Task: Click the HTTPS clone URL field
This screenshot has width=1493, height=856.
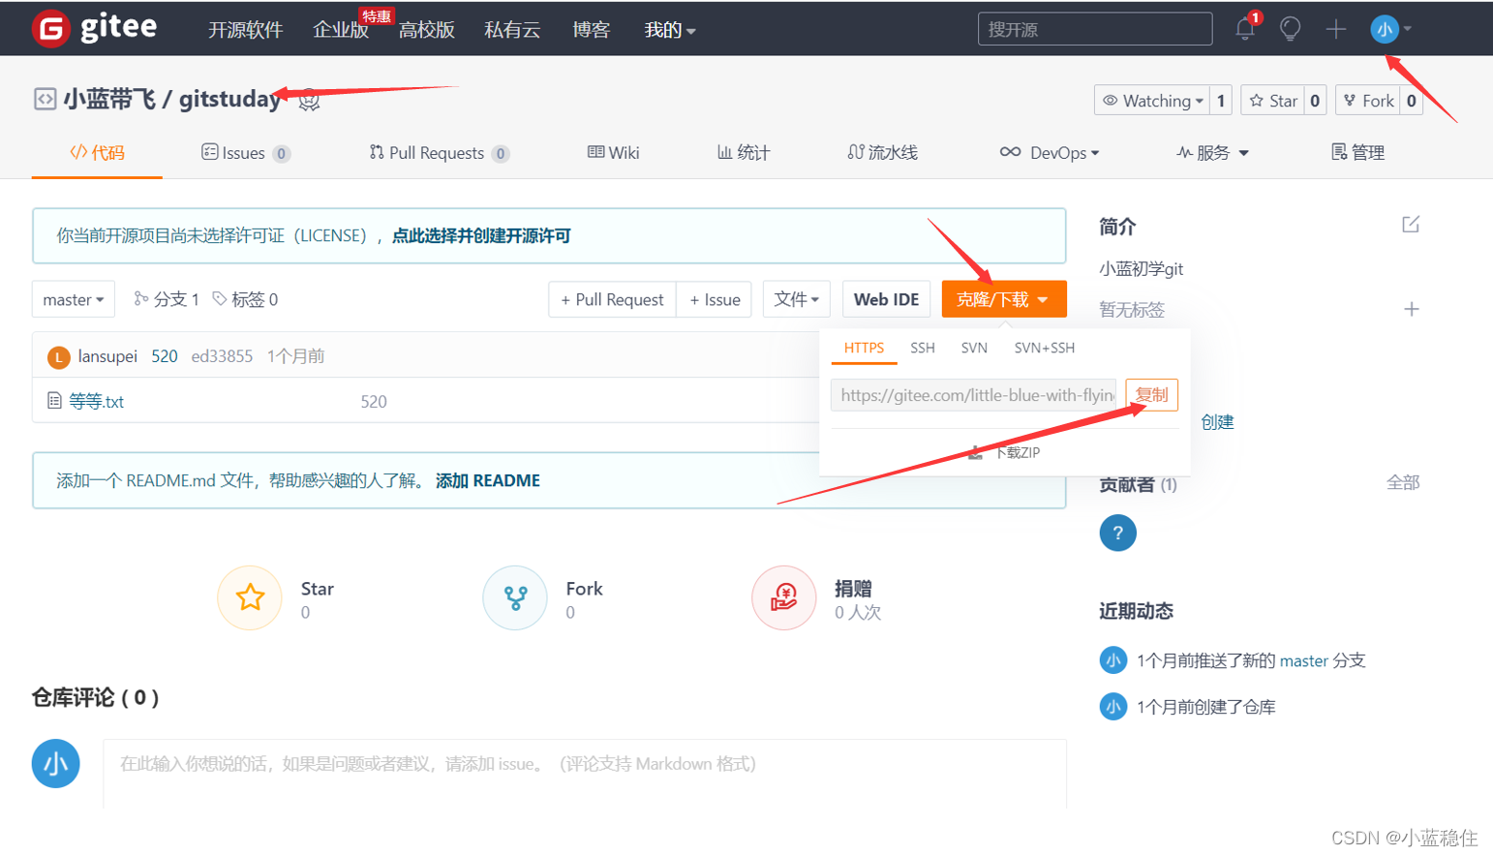Action: coord(973,395)
